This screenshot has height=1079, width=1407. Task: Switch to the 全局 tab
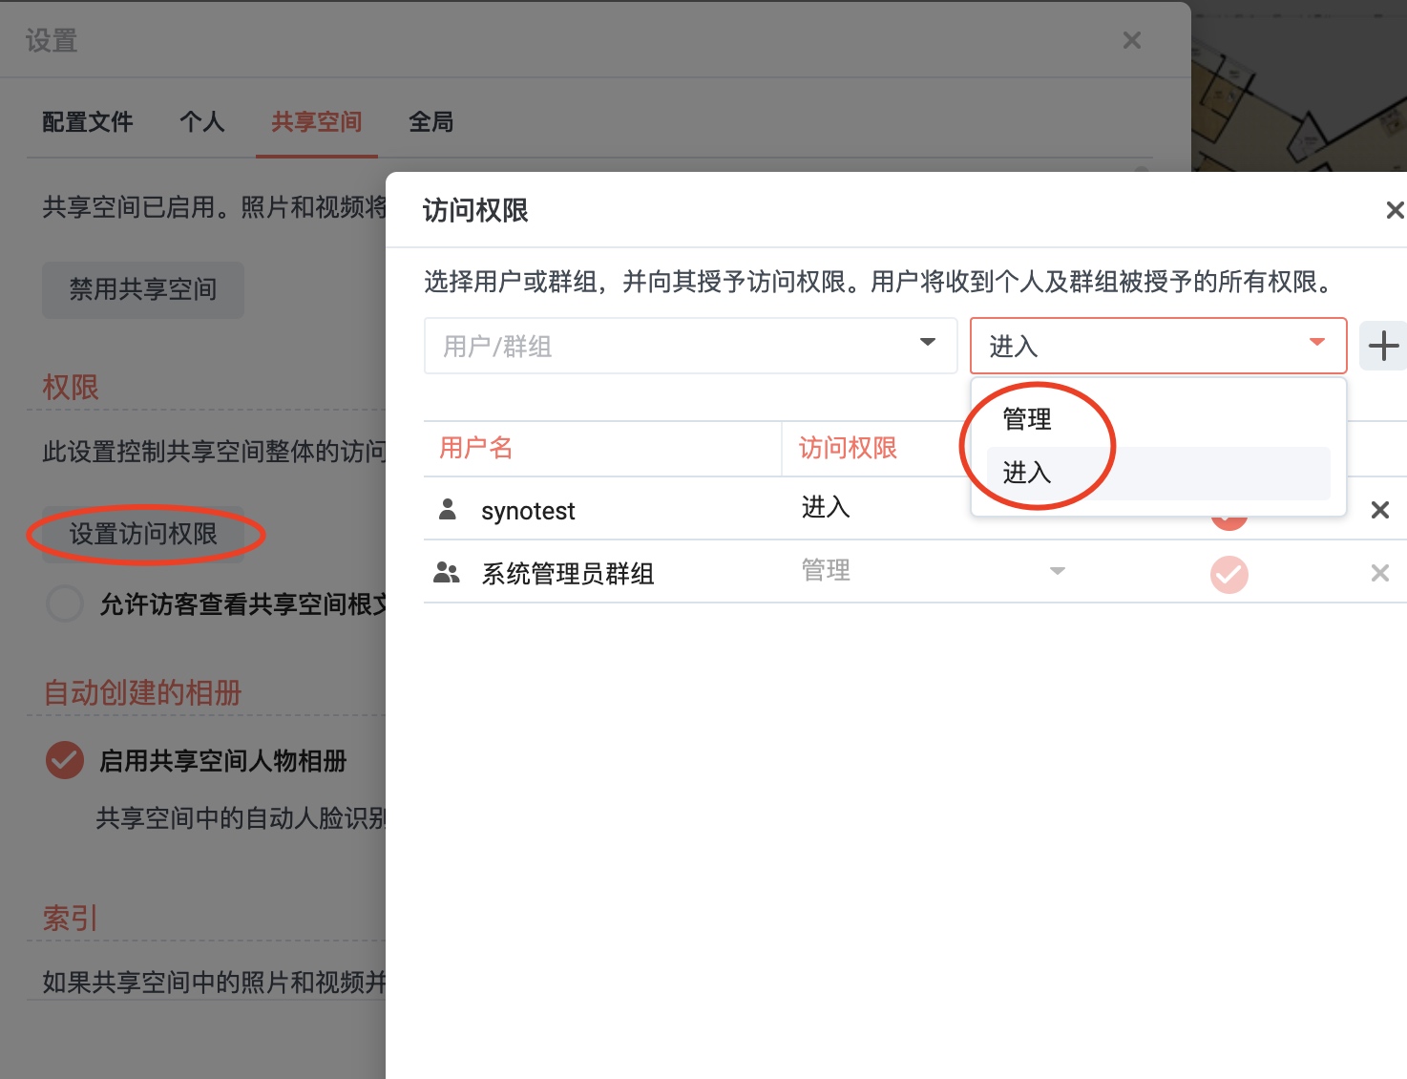431,122
